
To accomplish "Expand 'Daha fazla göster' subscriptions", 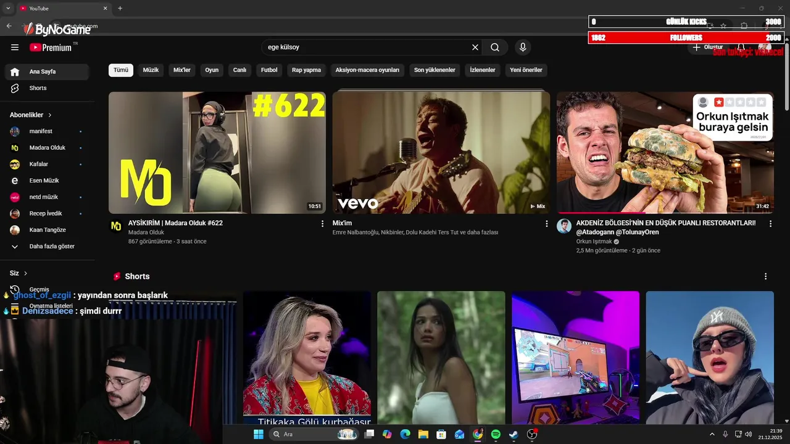I will 47,247.
